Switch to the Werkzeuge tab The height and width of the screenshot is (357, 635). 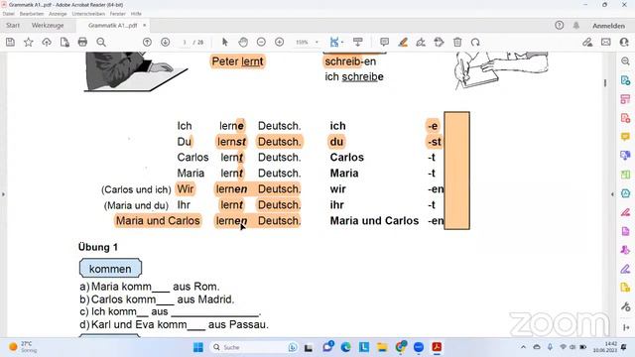48,25
